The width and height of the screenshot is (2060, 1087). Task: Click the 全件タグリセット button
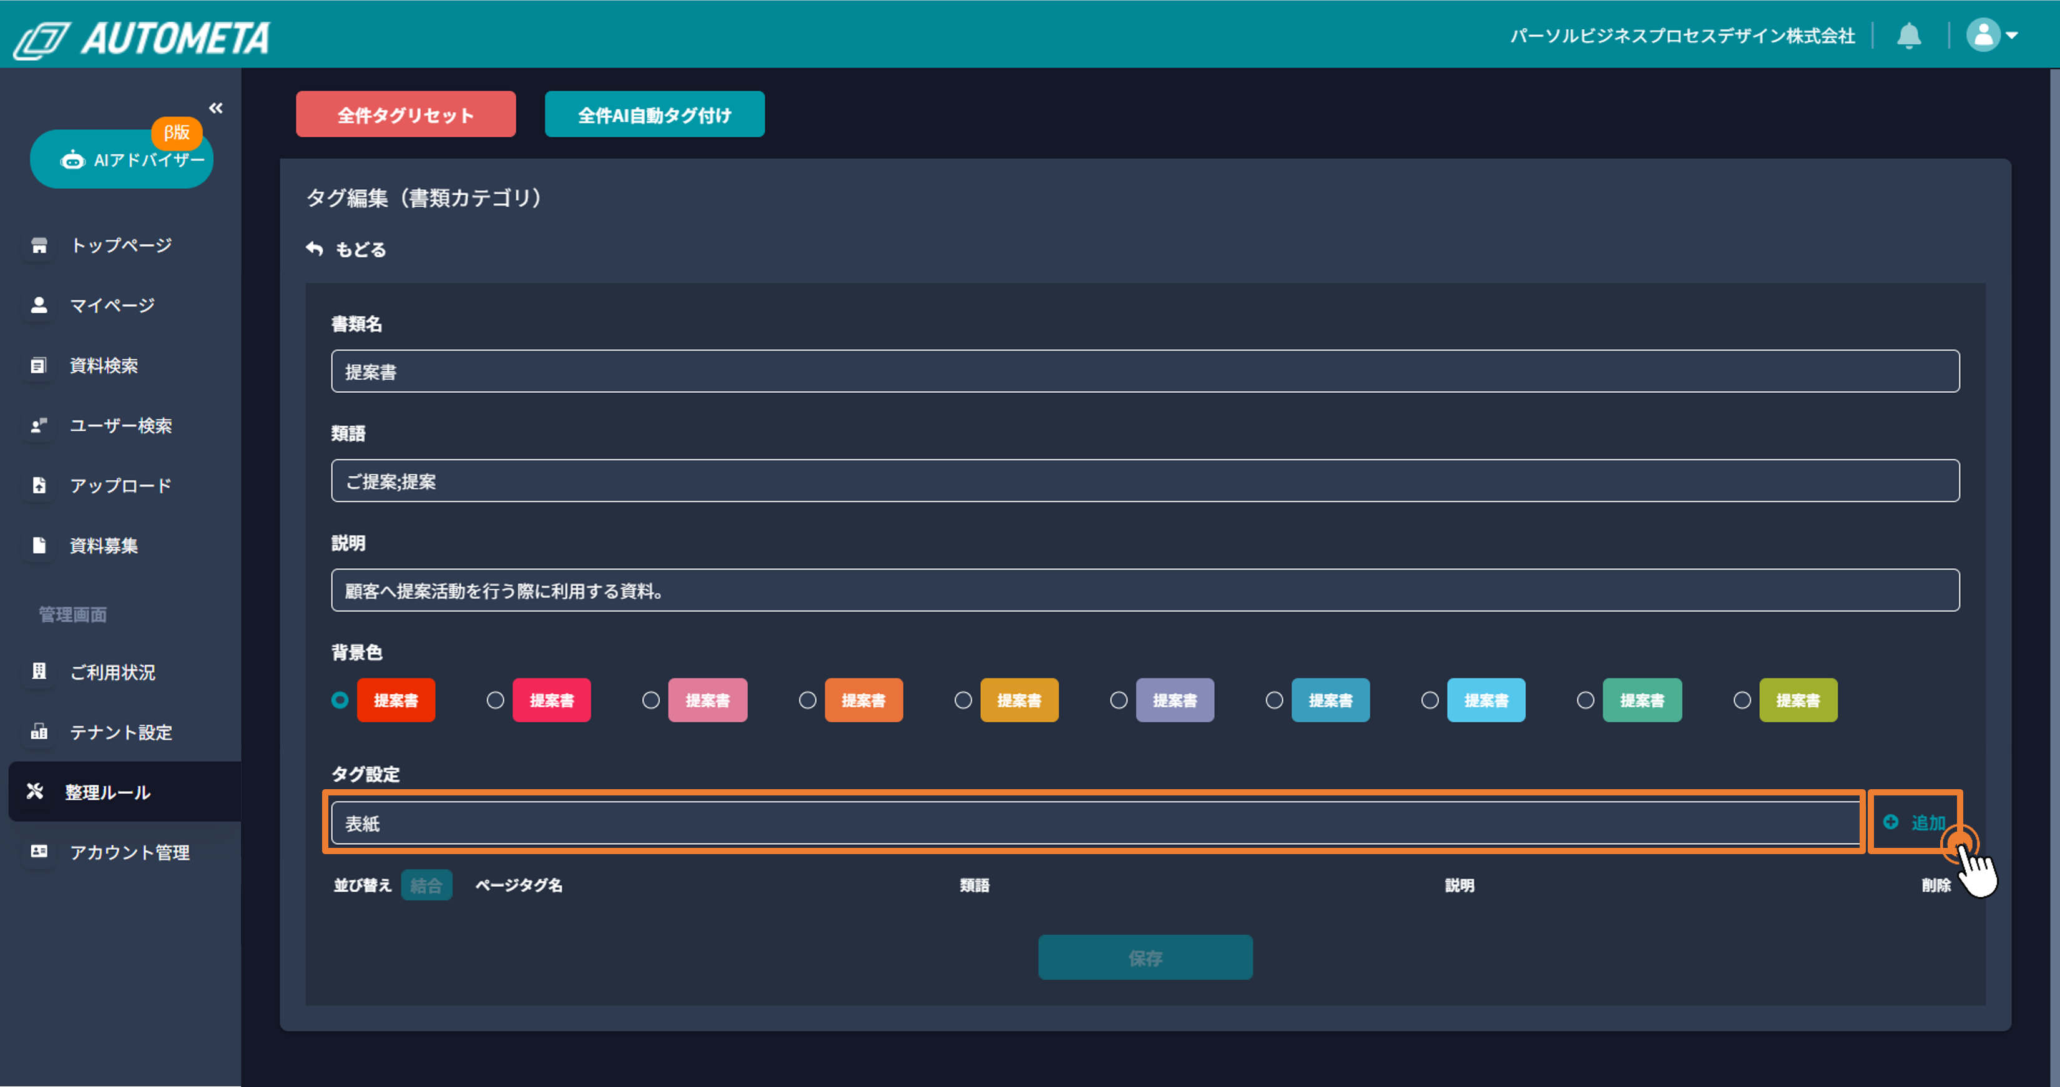405,114
